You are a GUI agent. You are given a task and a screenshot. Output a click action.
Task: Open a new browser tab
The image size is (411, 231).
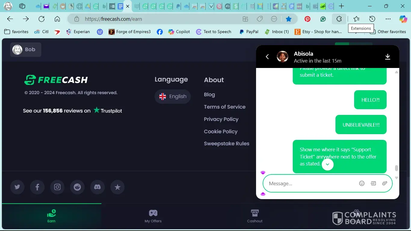(x=341, y=6)
